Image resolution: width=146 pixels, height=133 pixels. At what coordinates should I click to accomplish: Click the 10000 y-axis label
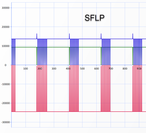pyautogui.click(x=5, y=46)
